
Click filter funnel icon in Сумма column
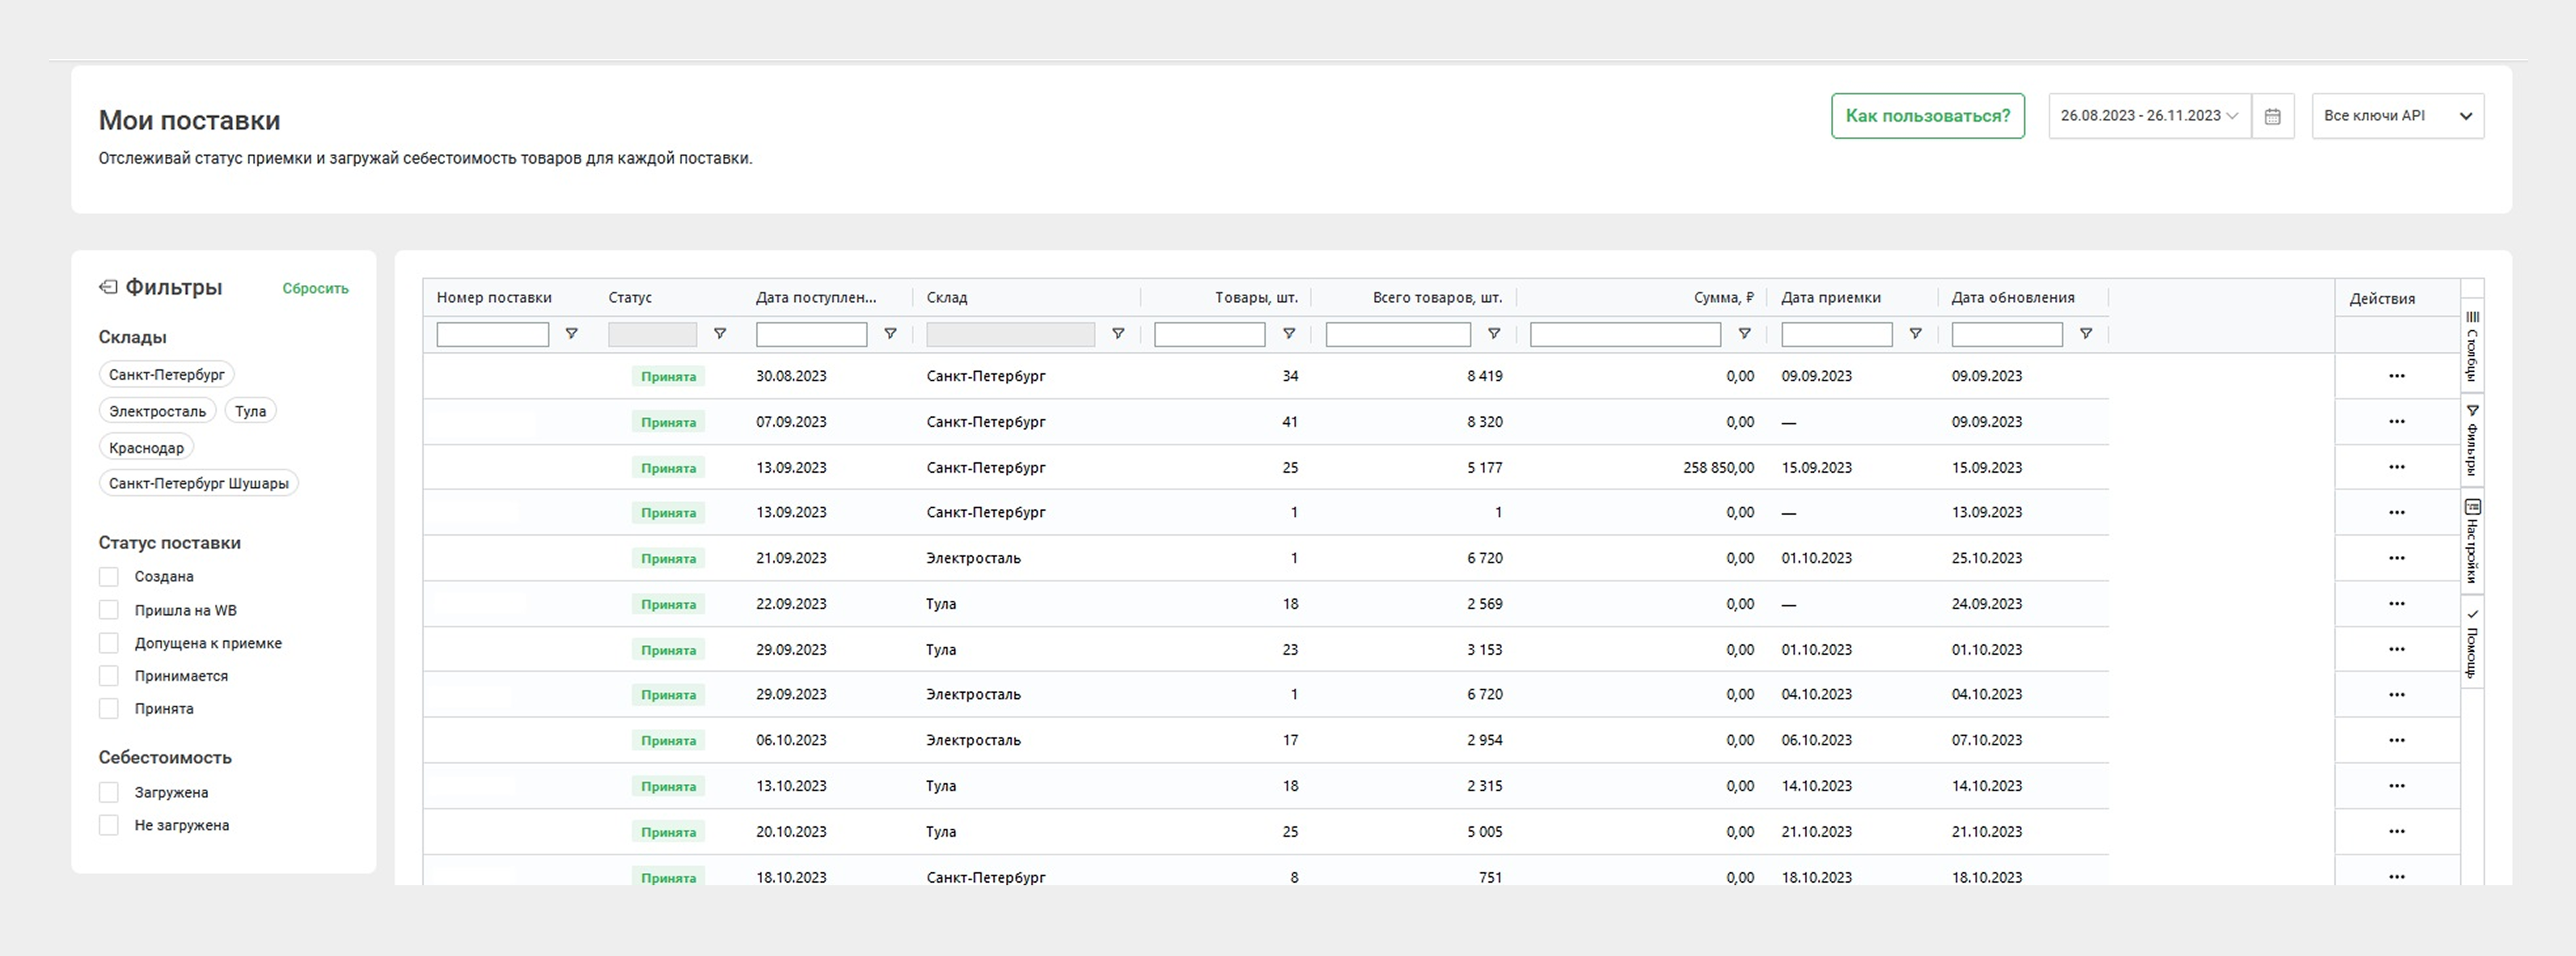(1744, 334)
